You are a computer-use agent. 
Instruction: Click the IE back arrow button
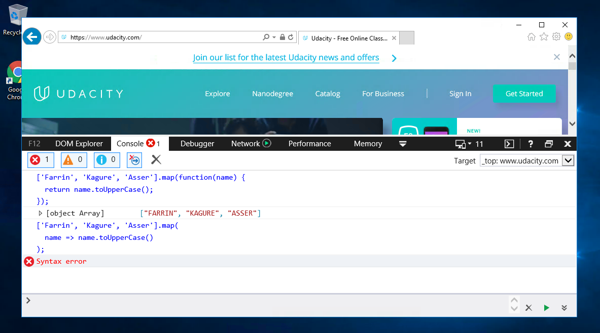point(32,37)
